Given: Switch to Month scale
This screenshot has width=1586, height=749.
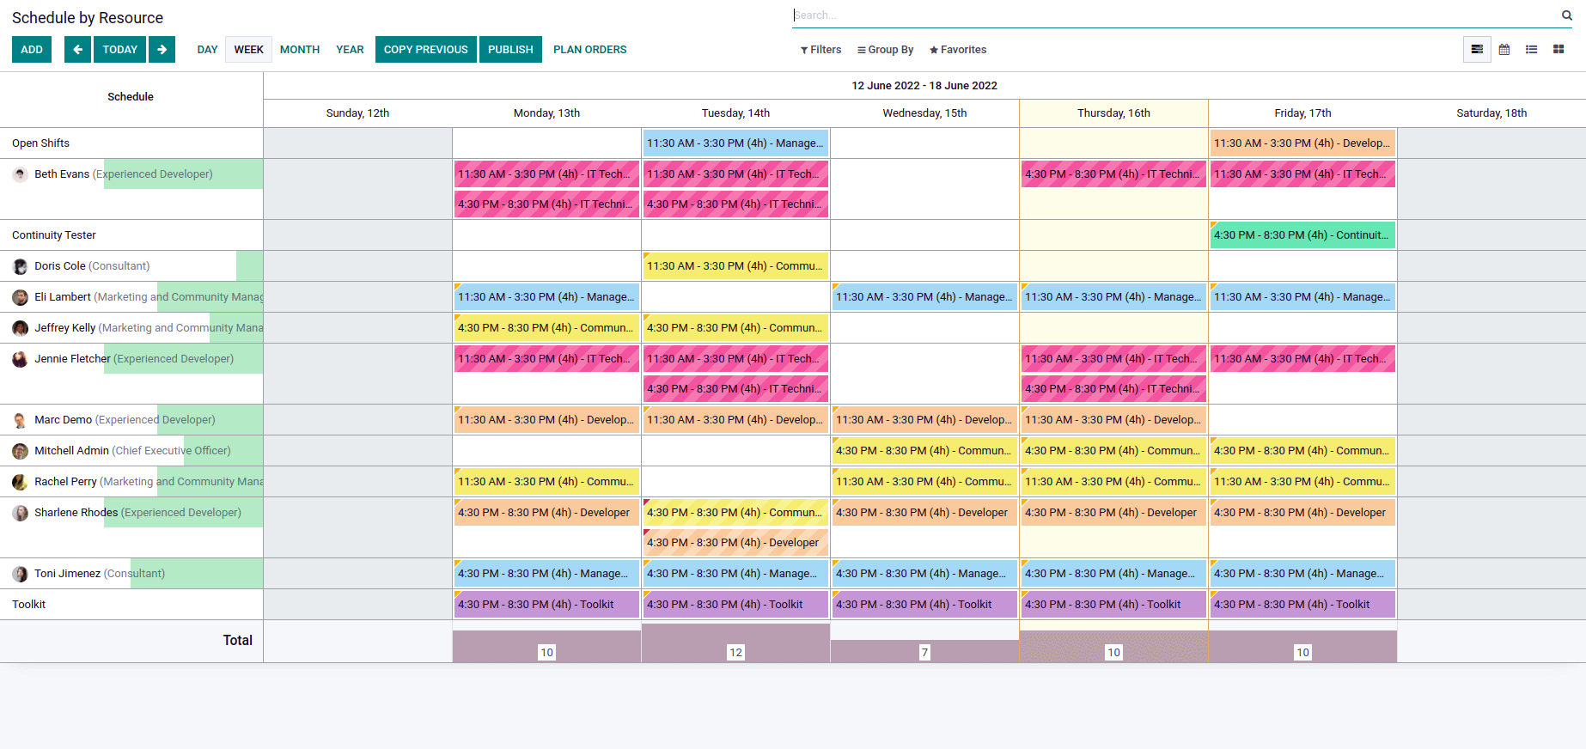Looking at the screenshot, I should point(299,50).
